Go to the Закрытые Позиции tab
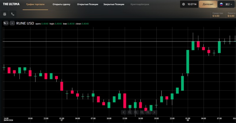236x123 pixels. [114, 4]
